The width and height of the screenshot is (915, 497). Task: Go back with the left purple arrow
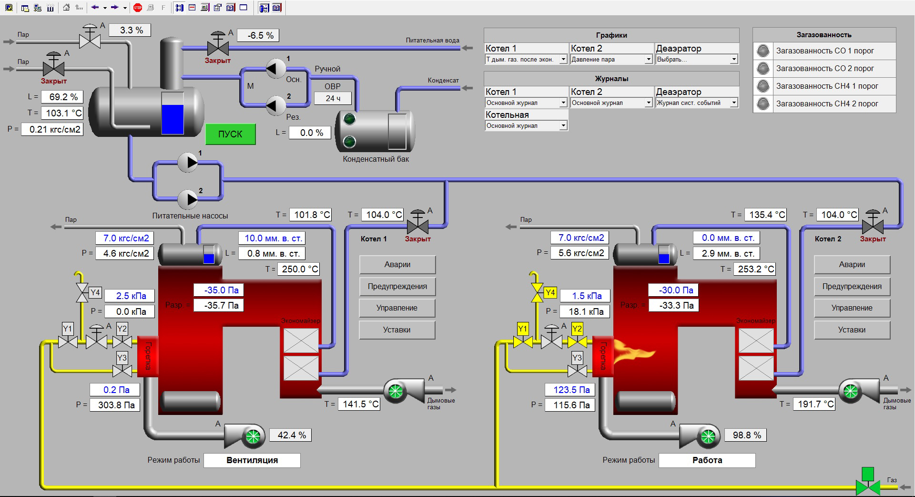[x=95, y=7]
